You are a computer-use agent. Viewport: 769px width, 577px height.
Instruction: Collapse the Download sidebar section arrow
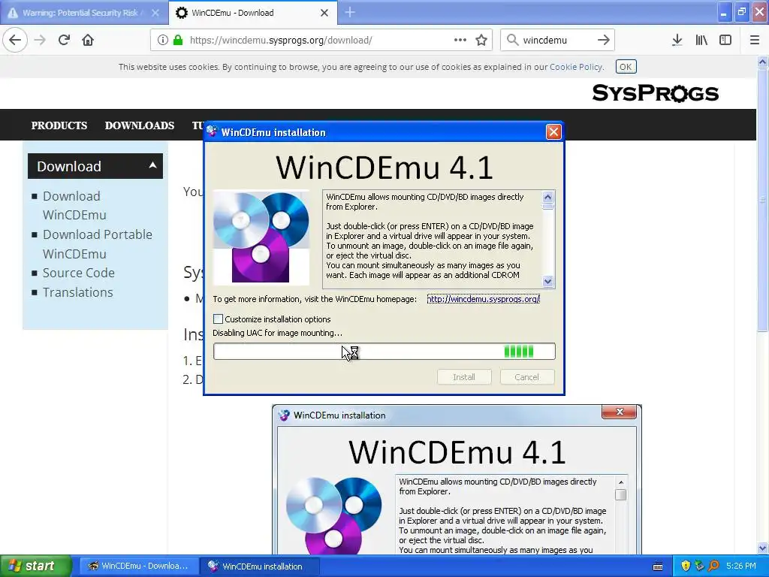(153, 165)
